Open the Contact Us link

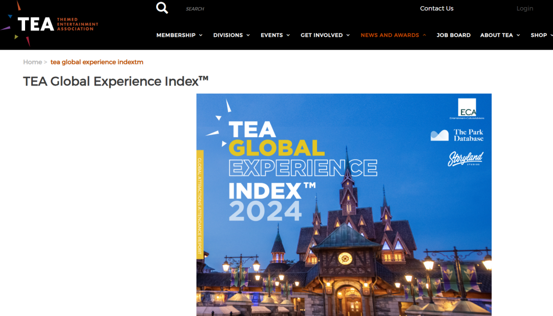(437, 9)
